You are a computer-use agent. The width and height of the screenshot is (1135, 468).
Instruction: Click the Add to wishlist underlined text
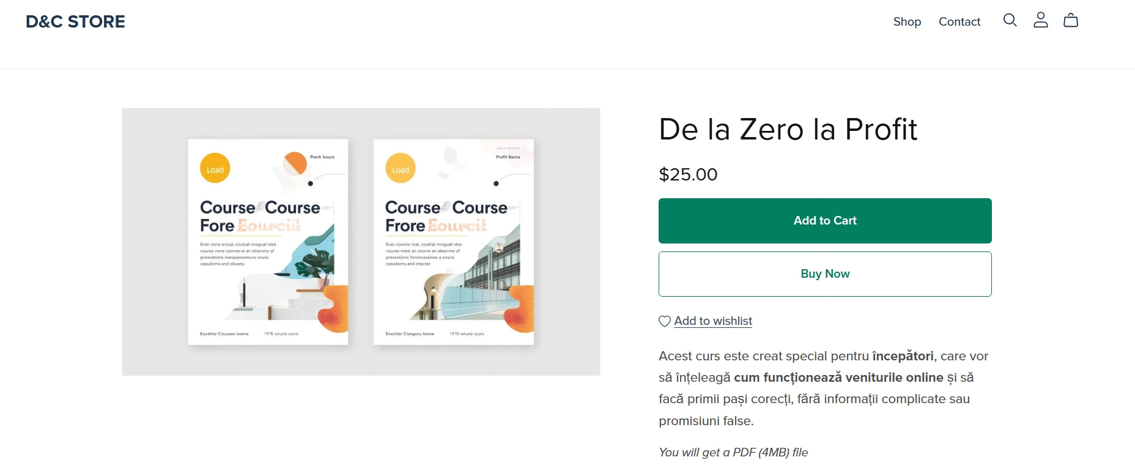pos(713,320)
